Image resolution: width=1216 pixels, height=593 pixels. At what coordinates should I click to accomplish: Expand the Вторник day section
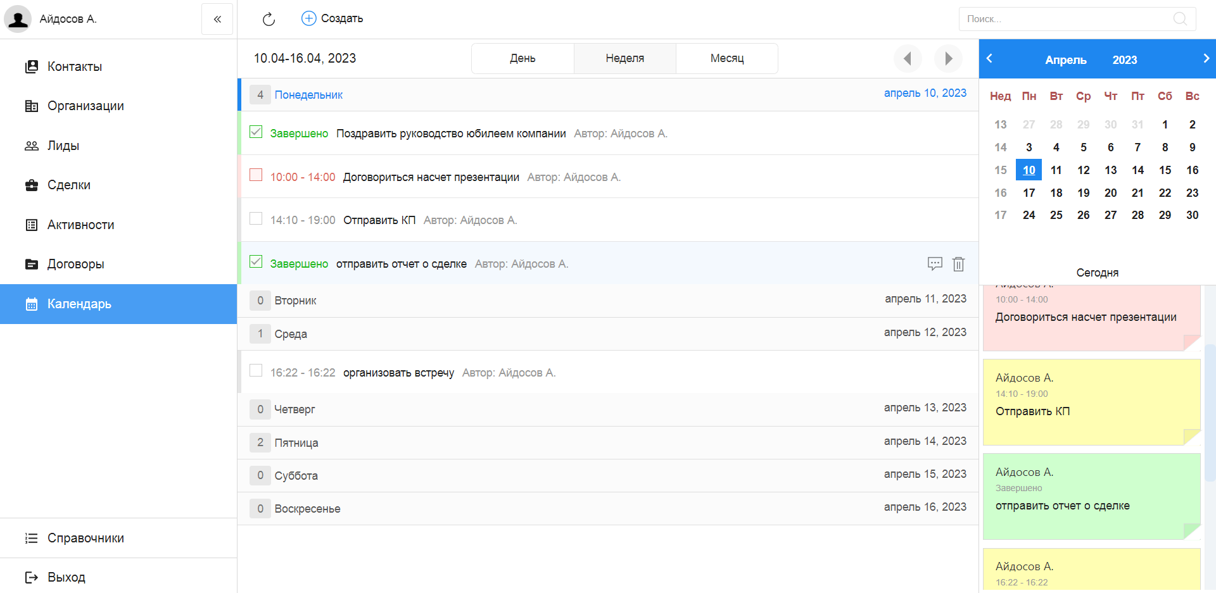608,301
